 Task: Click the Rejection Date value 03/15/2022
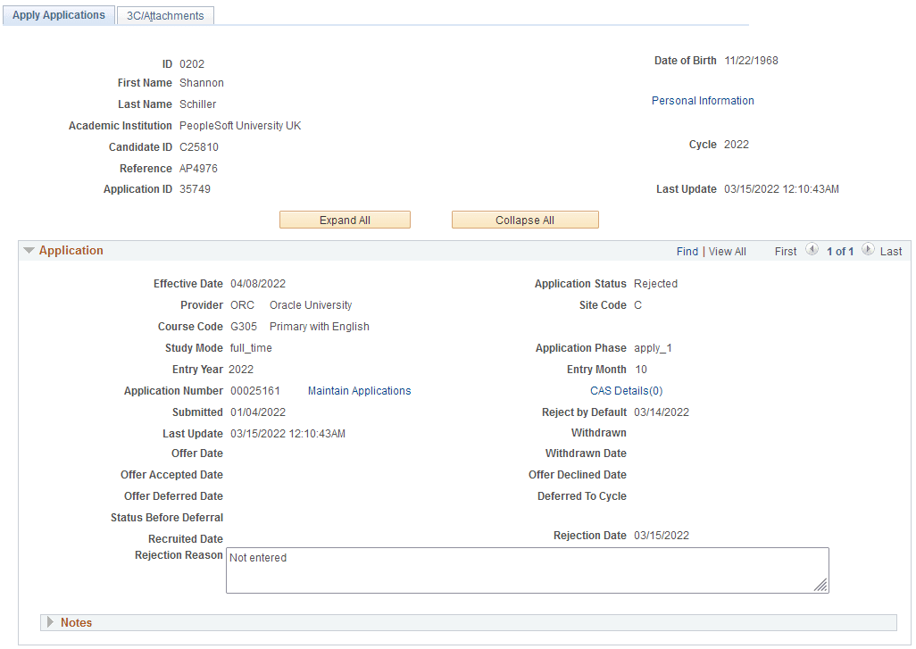[662, 536]
